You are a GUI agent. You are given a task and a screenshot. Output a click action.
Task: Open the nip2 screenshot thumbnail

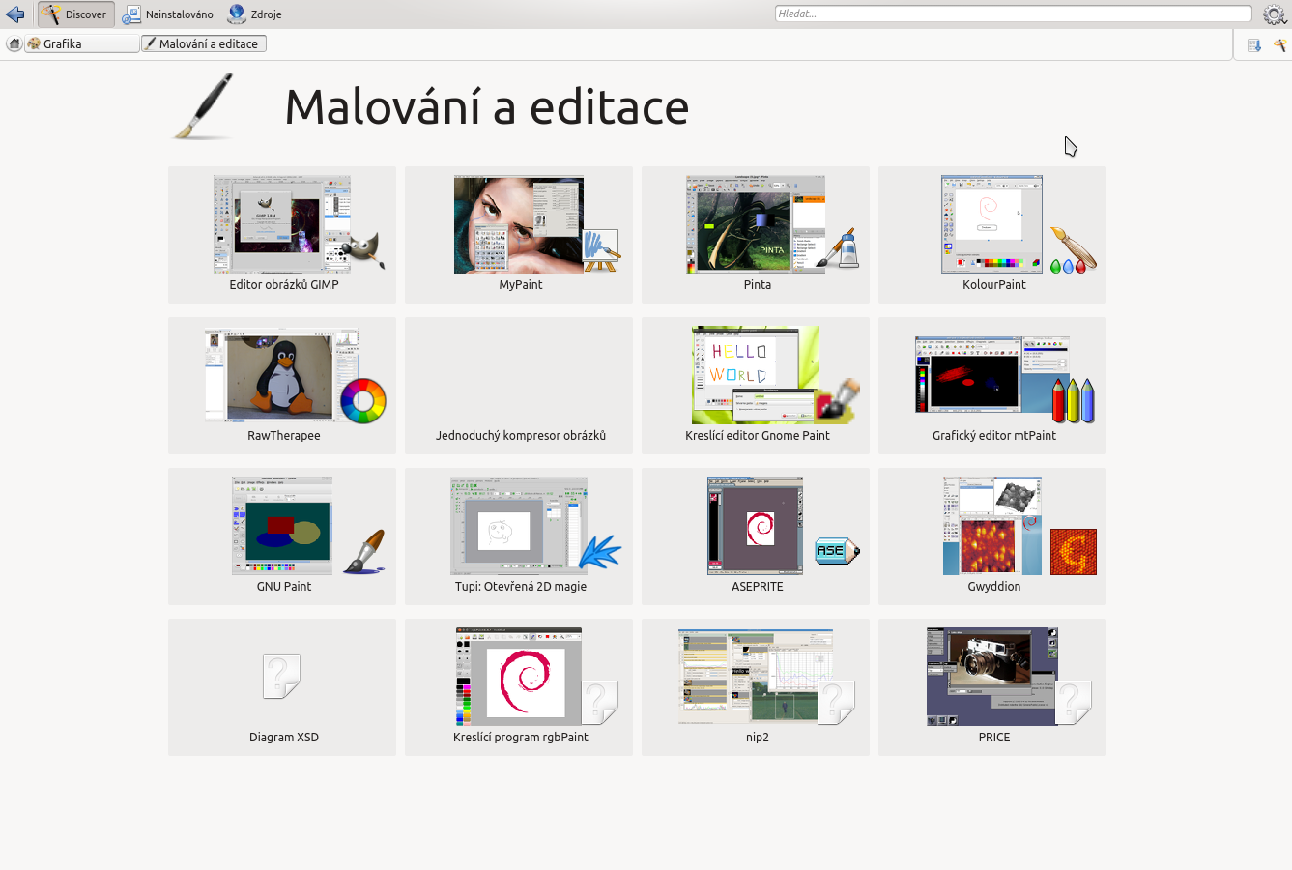(756, 677)
